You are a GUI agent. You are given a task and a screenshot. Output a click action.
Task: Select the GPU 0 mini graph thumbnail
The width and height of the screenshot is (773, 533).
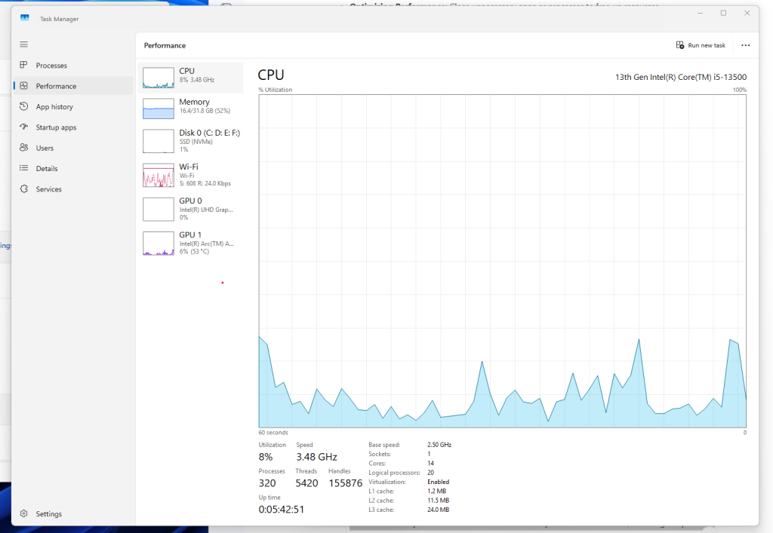pyautogui.click(x=159, y=209)
